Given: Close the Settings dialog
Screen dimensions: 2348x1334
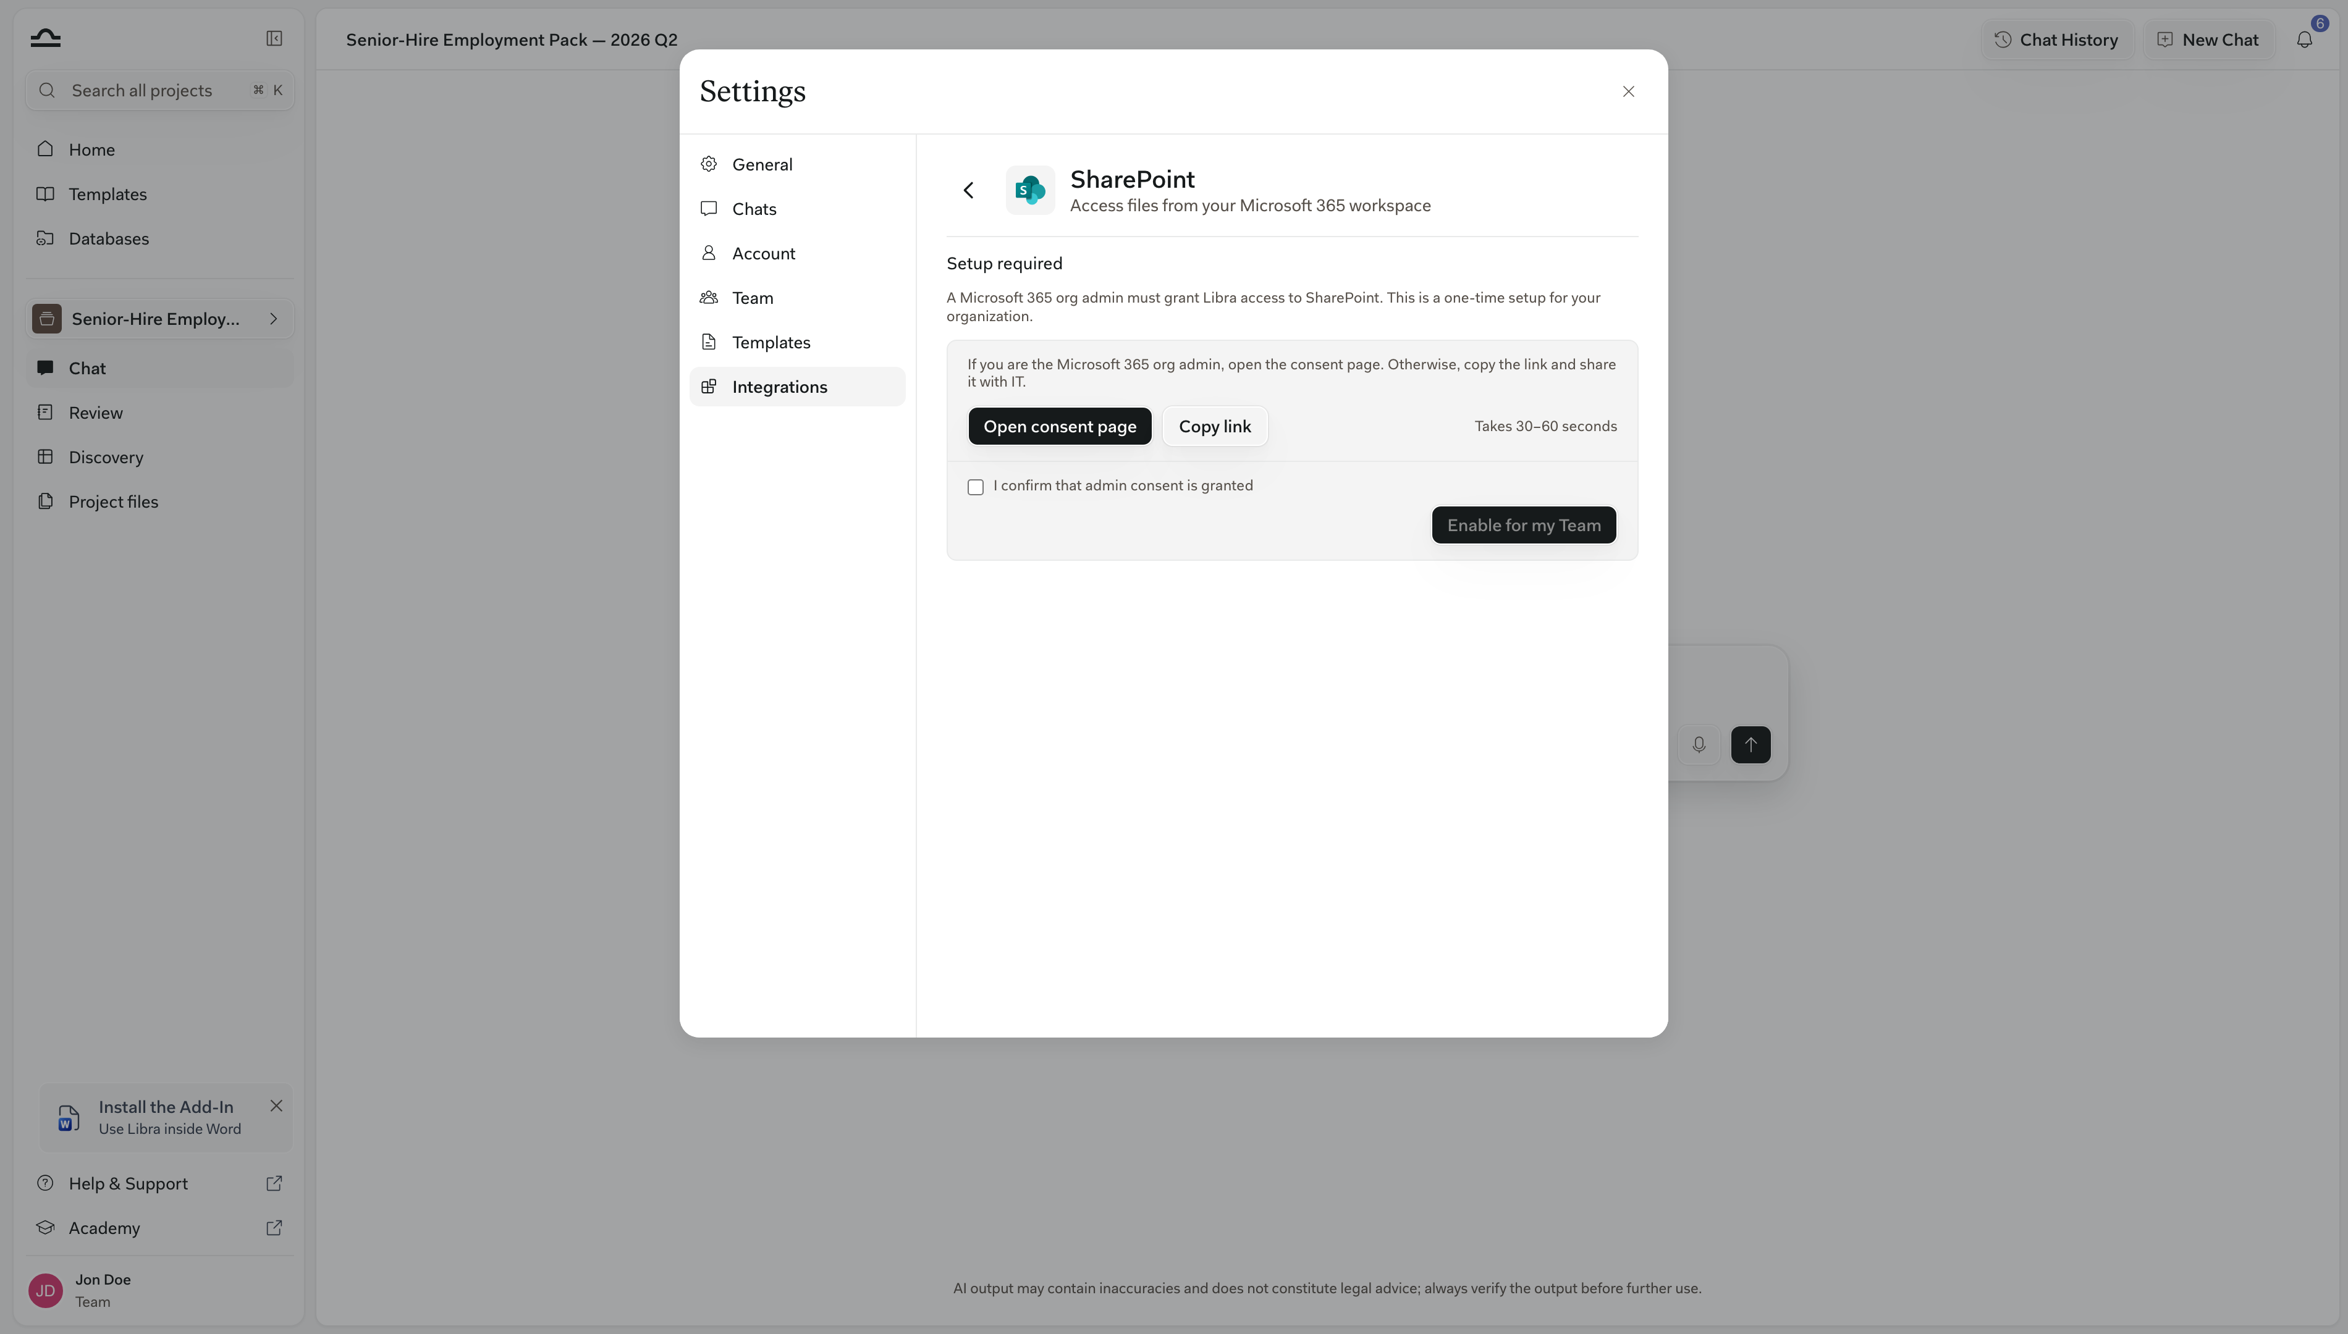Looking at the screenshot, I should [x=1629, y=91].
